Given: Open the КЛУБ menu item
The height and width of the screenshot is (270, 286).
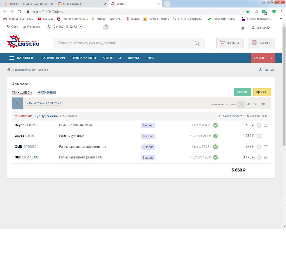Looking at the screenshot, I should [x=150, y=58].
